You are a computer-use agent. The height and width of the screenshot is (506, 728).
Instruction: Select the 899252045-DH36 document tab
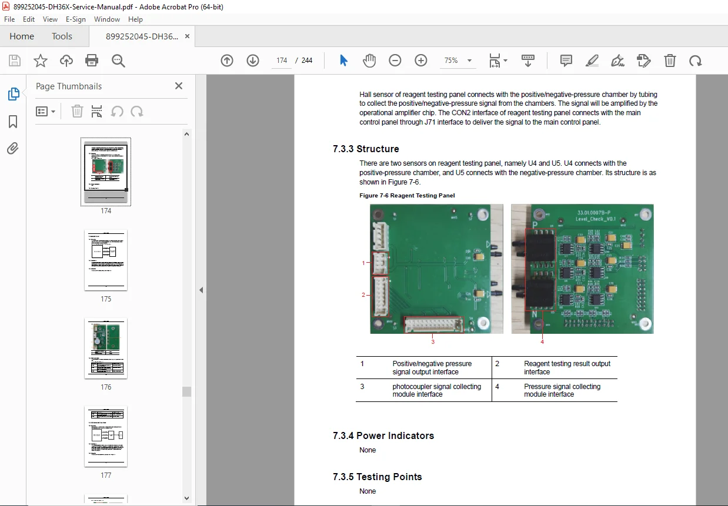tap(142, 36)
